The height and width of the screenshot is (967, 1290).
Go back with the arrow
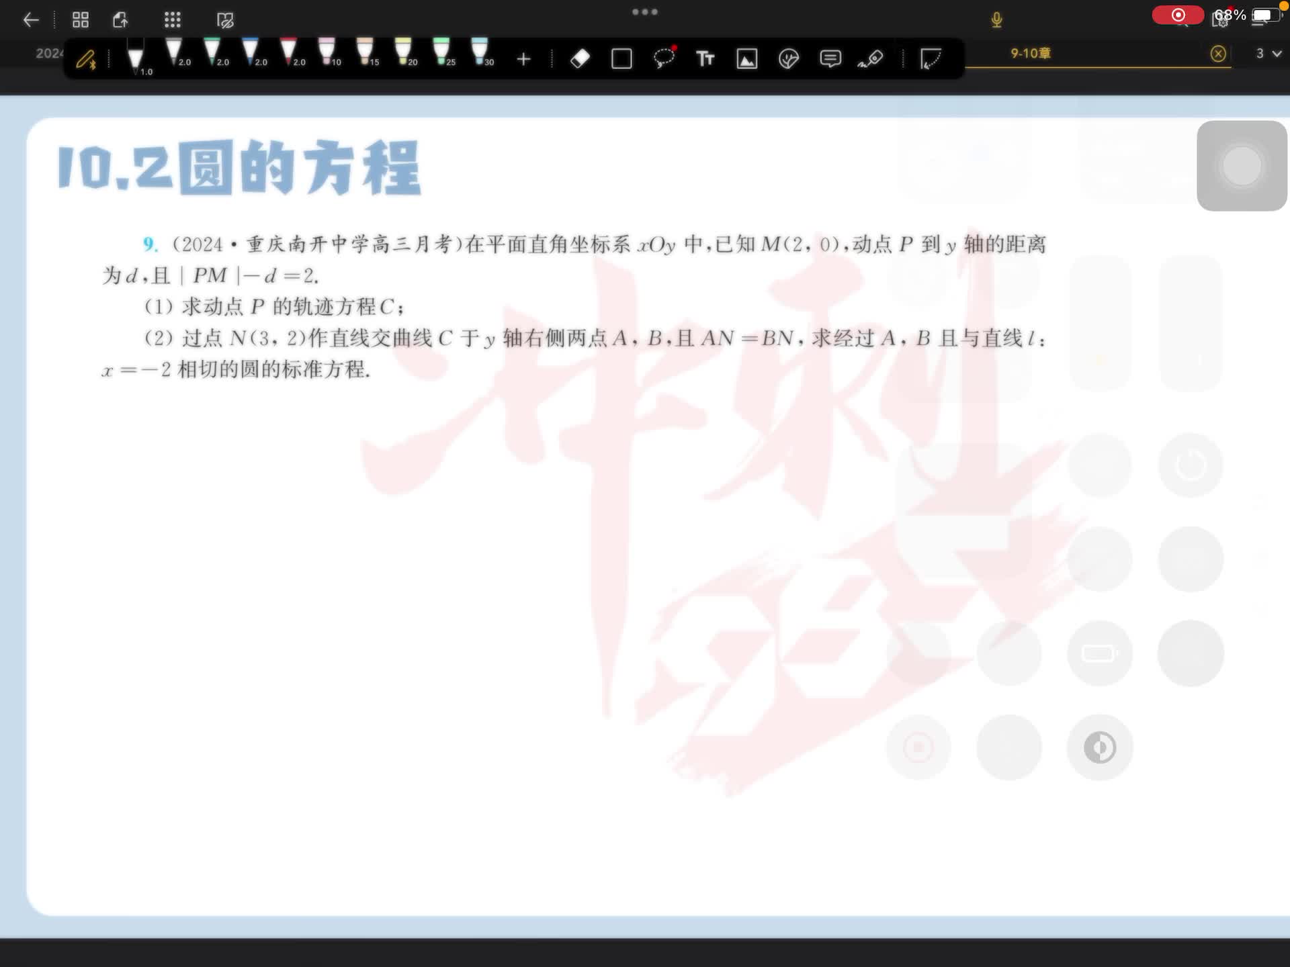(x=31, y=20)
